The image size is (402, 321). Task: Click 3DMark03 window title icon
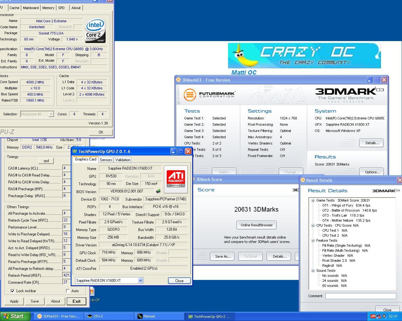[178, 80]
